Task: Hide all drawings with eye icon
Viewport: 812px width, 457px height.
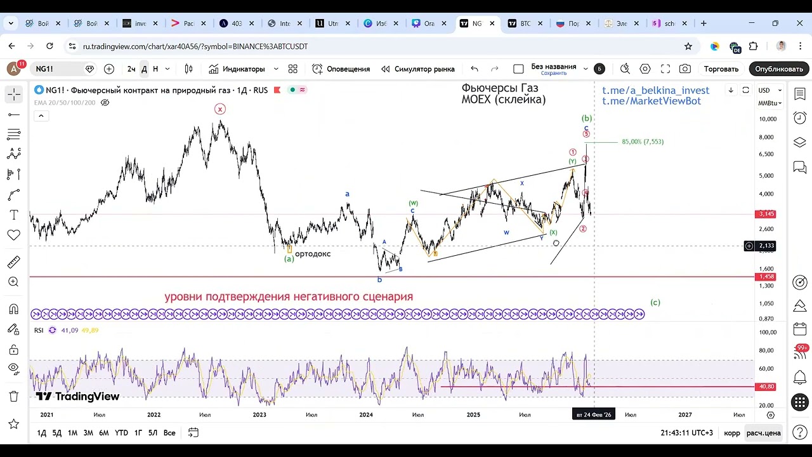Action: tap(13, 369)
